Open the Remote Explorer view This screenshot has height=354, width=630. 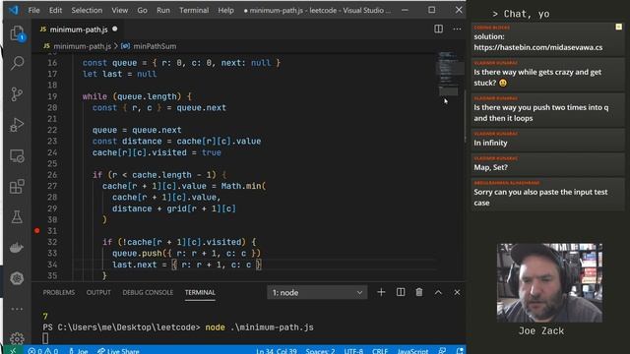point(17,155)
